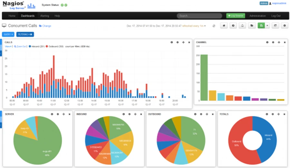The width and height of the screenshot is (290, 168).
Task: Open the 'refreshed every 1m' dropdown
Action: (x=194, y=26)
